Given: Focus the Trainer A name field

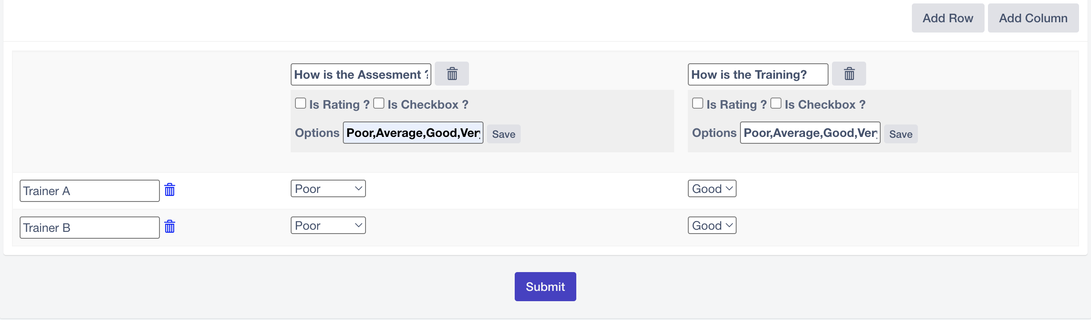Looking at the screenshot, I should [x=90, y=191].
